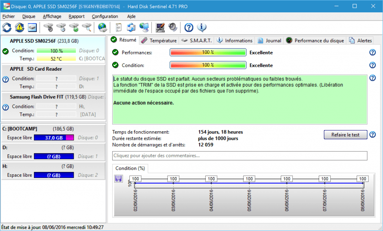383x231 pixels.
Task: Click the toolbar disk icon with a green checkmark
Action: point(74,27)
